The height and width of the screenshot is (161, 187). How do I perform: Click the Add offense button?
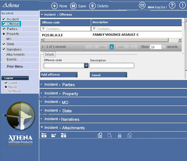[x=59, y=75]
